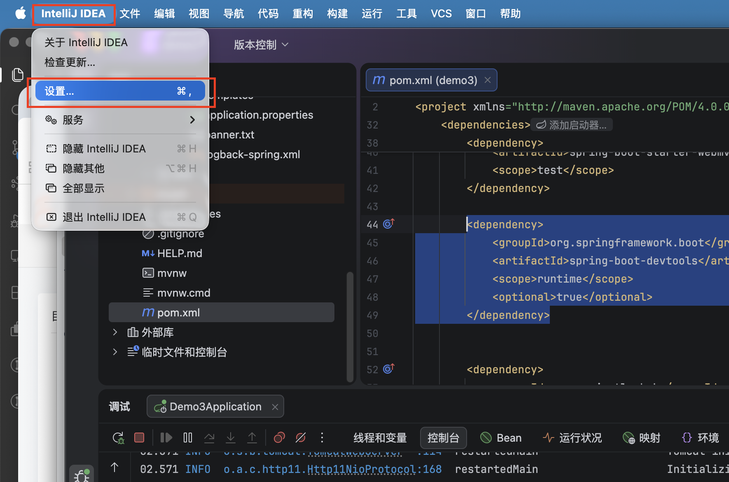Choose 全部显示 menu entry
Viewport: 729px width, 482px height.
point(120,188)
